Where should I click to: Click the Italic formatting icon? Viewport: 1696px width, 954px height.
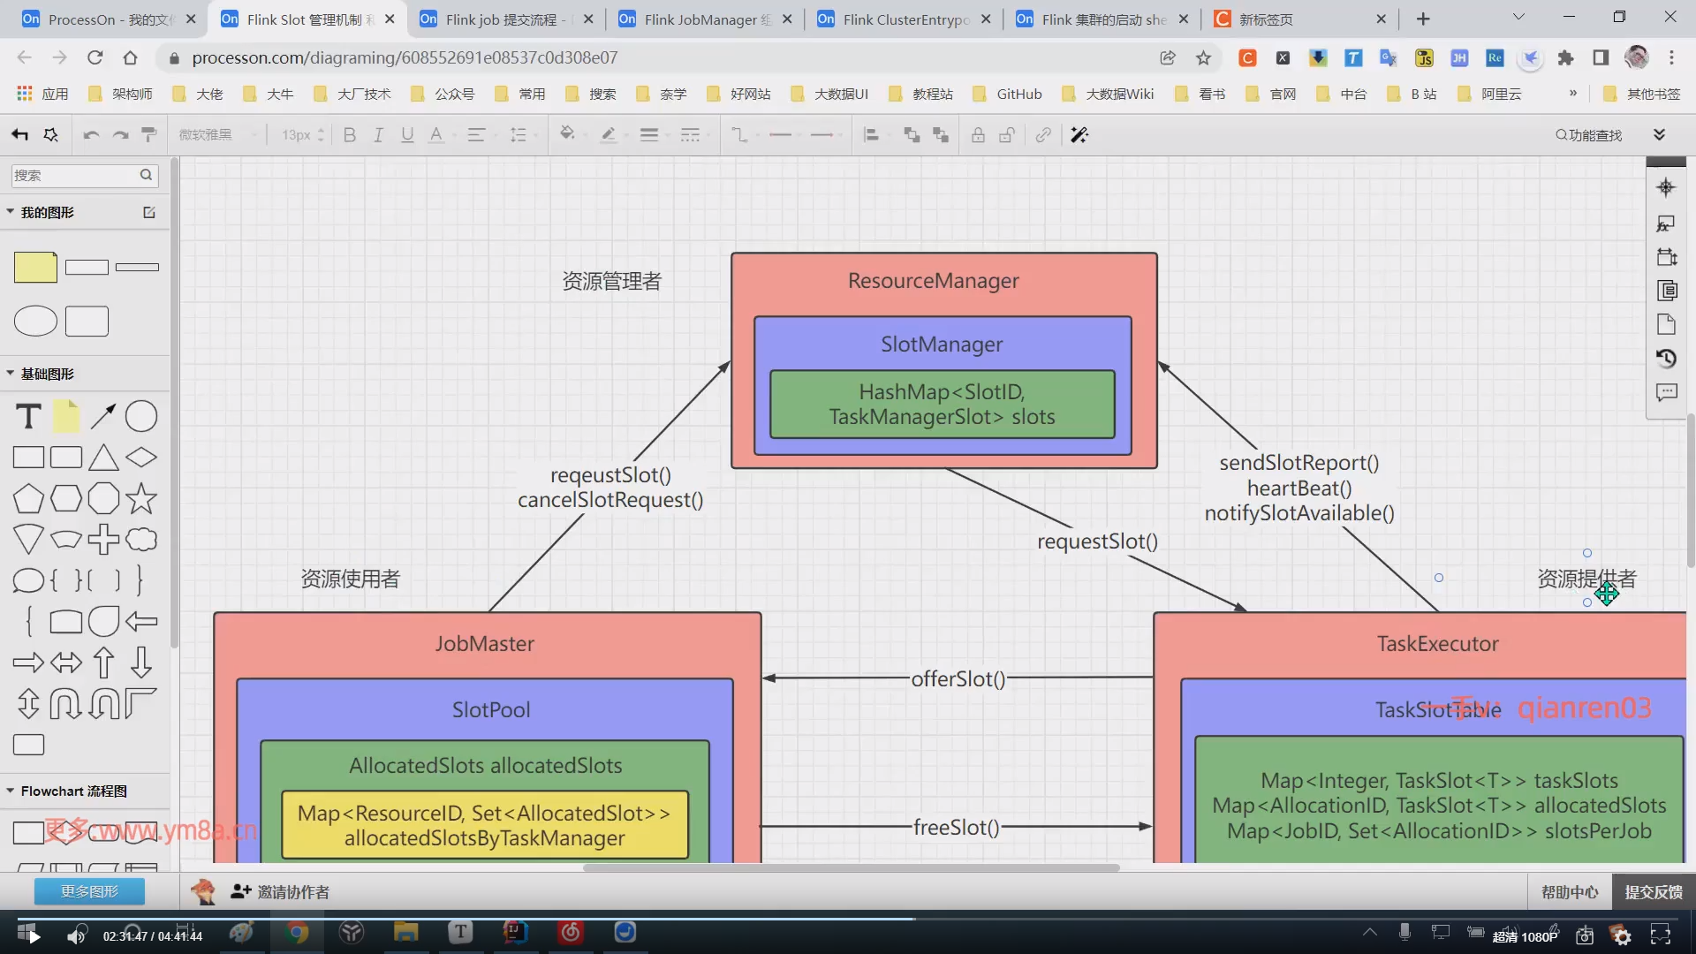(378, 135)
